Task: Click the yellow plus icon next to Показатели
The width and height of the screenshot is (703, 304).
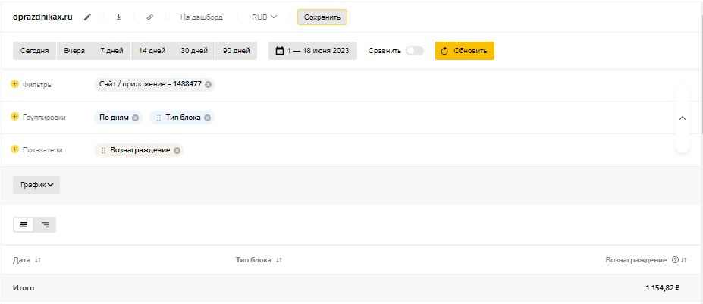Action: point(14,150)
